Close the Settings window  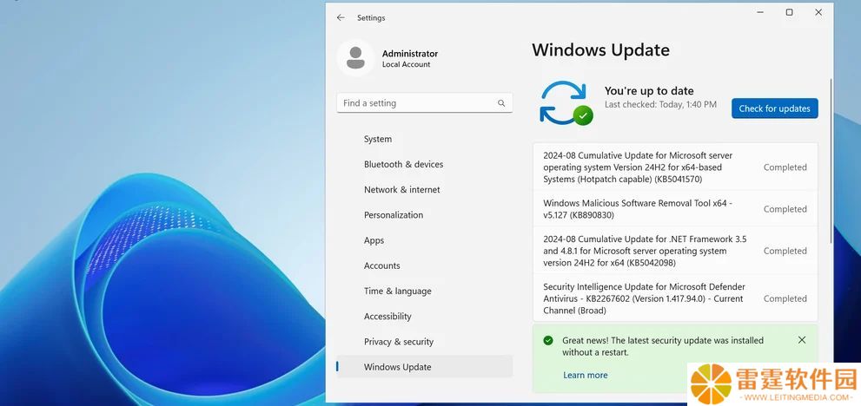point(818,12)
